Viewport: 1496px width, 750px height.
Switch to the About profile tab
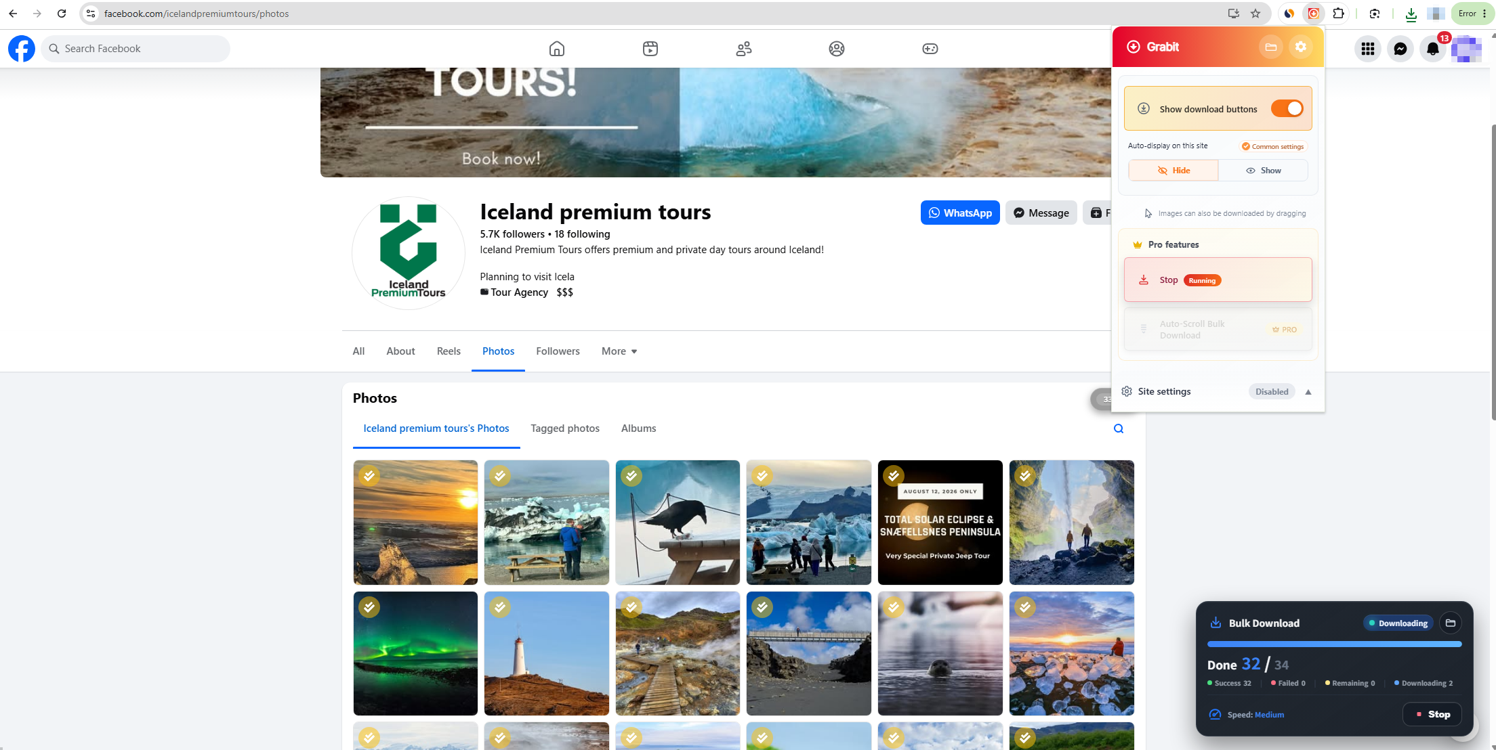pos(400,351)
